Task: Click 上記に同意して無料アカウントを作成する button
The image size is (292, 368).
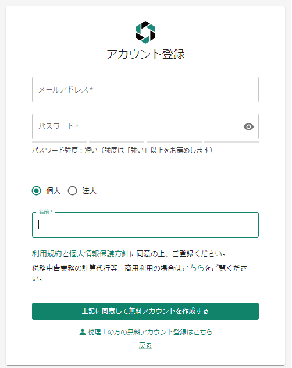Action: pos(145,311)
